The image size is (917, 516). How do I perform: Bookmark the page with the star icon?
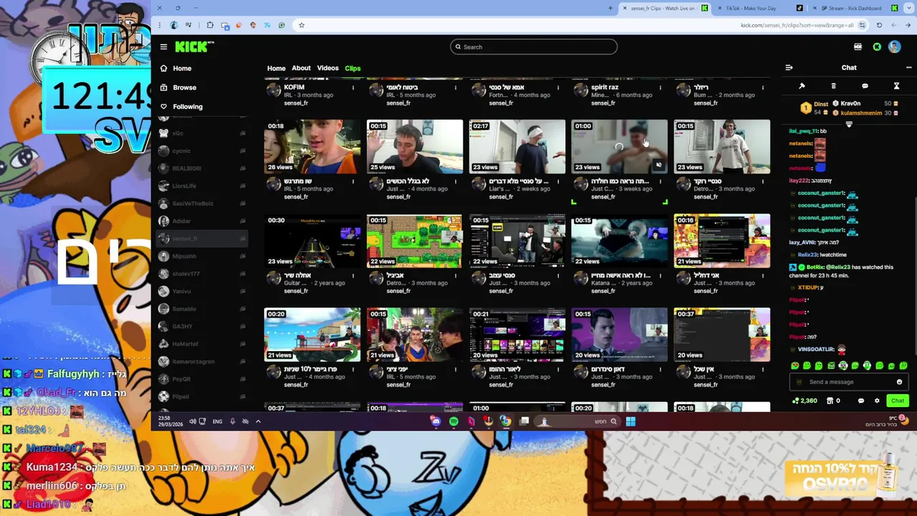click(x=302, y=25)
